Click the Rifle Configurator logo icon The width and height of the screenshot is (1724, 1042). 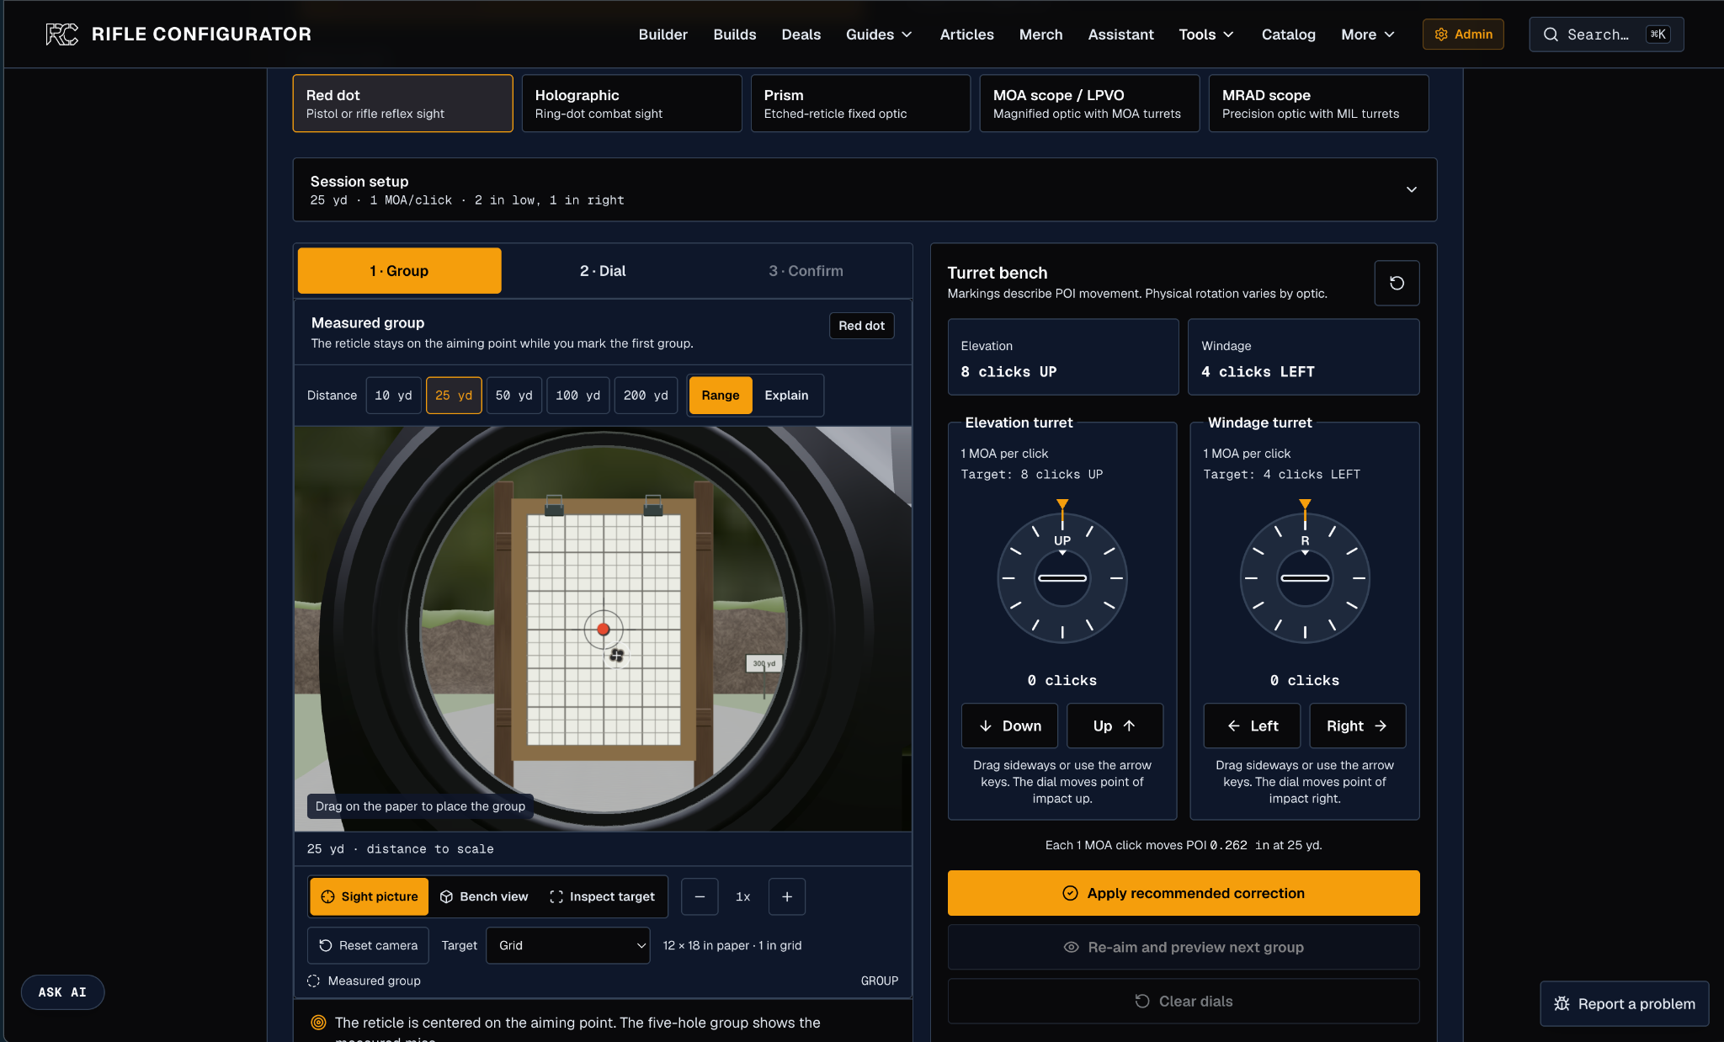[x=61, y=35]
